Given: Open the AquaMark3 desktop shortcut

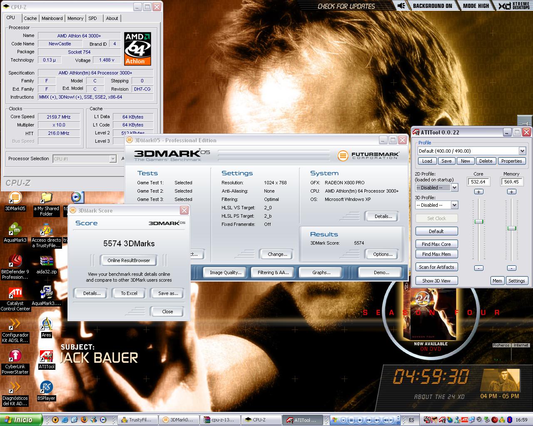Looking at the screenshot, I should (15, 230).
